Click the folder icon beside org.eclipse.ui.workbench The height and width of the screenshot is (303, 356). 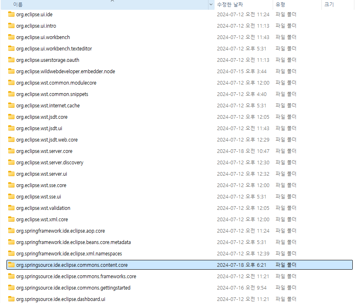click(11, 37)
